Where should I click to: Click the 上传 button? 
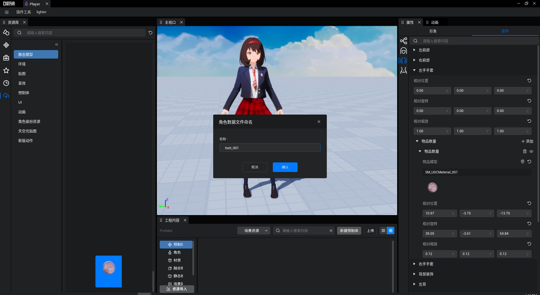370,231
